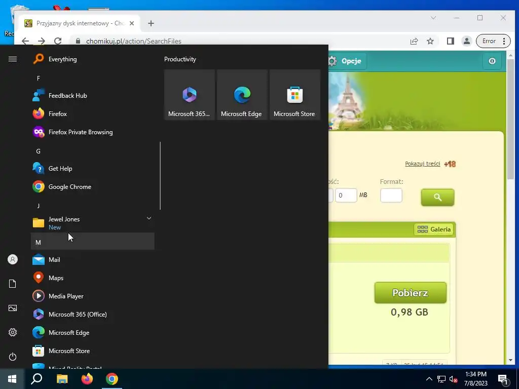This screenshot has height=389, width=519.
Task: Click the Chrome address bar URL
Action: [134, 41]
